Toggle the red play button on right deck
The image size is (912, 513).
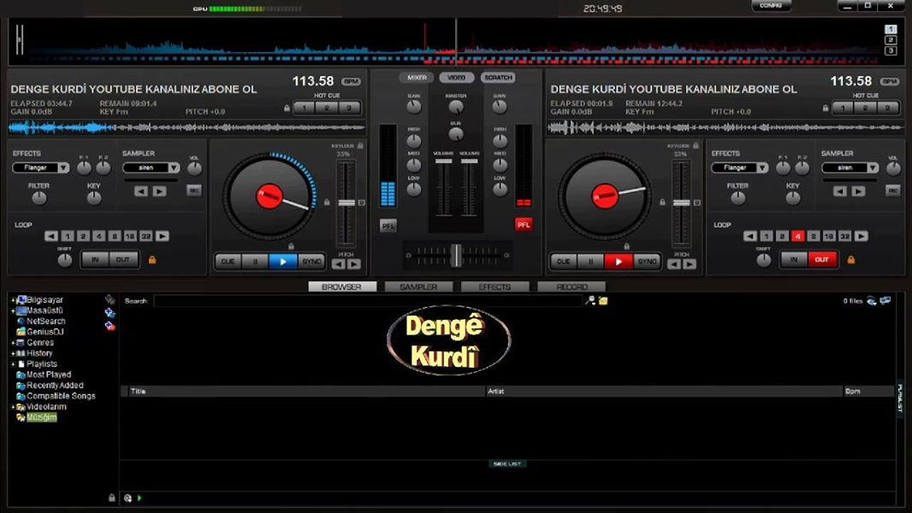[x=619, y=262]
